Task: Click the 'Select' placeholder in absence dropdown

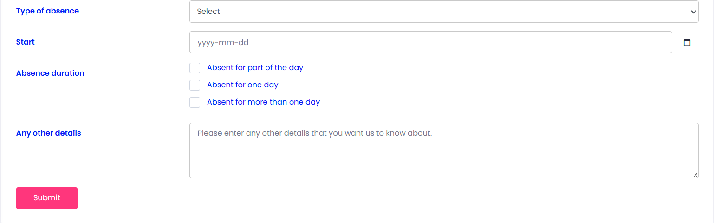Action: pos(208,12)
